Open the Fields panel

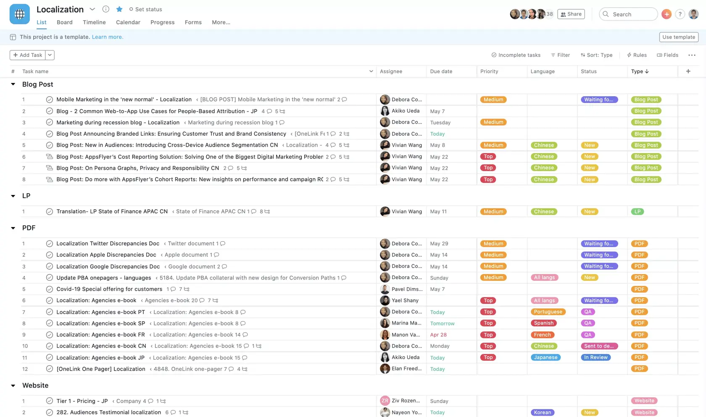pyautogui.click(x=668, y=55)
